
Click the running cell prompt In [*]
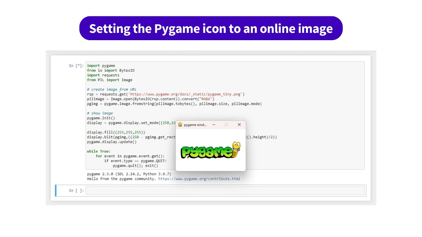point(76,66)
